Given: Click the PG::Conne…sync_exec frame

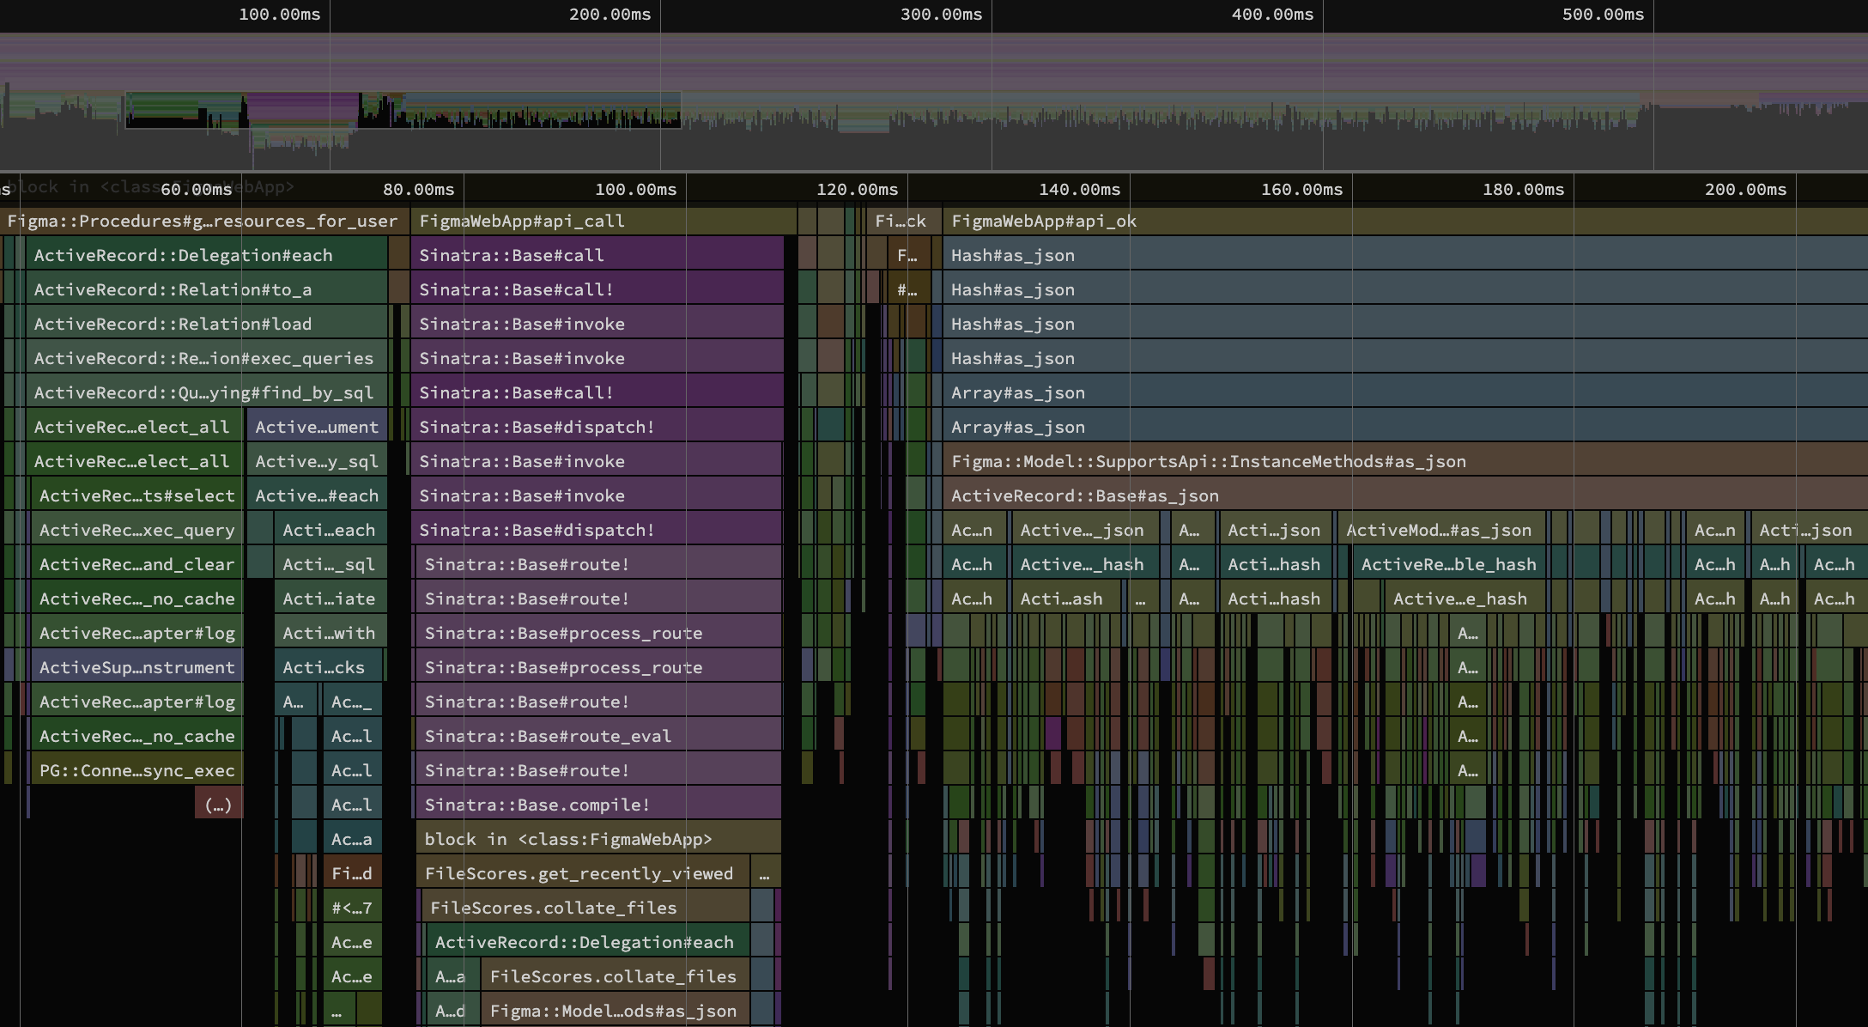Looking at the screenshot, I should point(137,770).
